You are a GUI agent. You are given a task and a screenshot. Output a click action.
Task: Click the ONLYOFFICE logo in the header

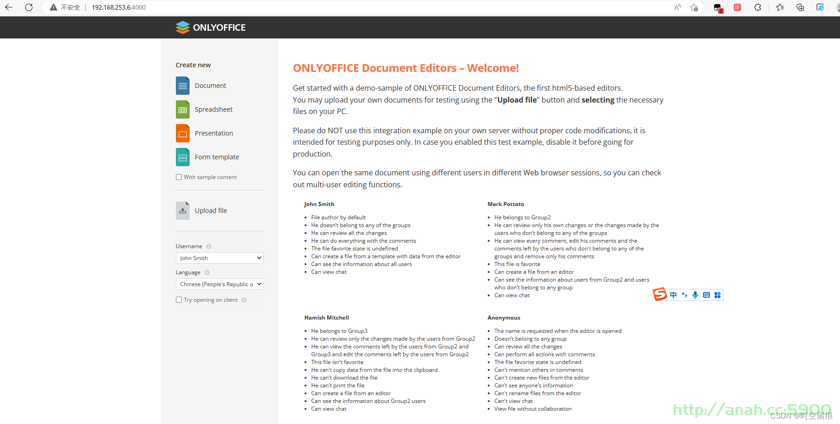click(211, 27)
